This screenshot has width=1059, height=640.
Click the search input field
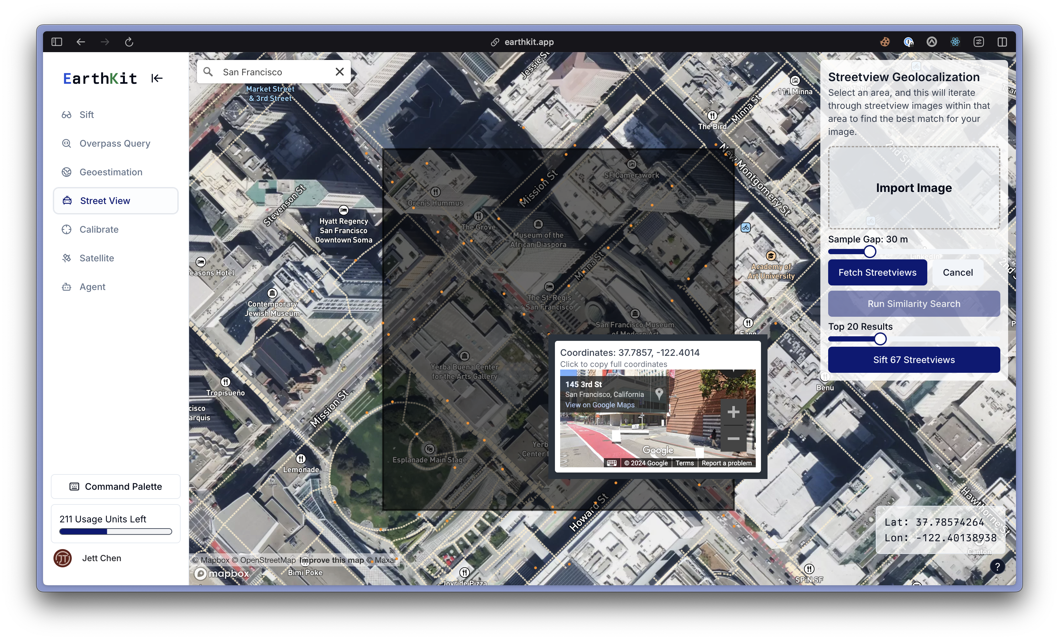click(274, 71)
